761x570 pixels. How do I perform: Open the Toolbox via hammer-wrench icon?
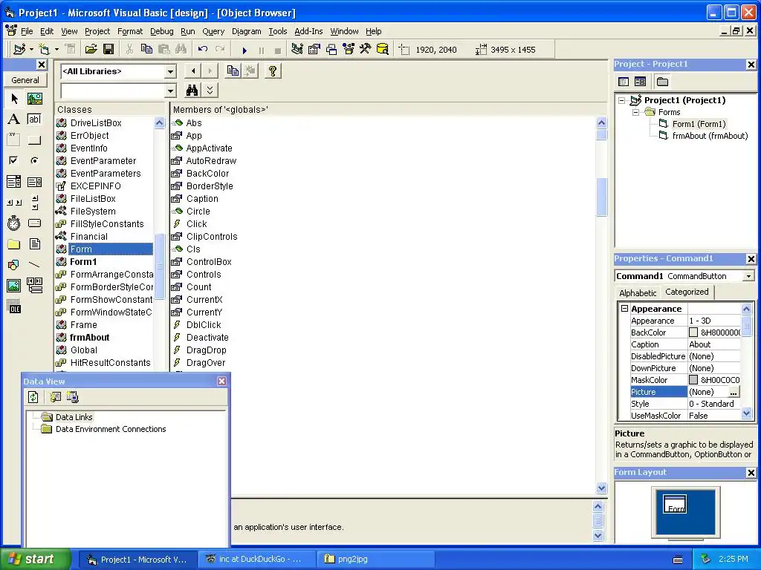coord(365,50)
